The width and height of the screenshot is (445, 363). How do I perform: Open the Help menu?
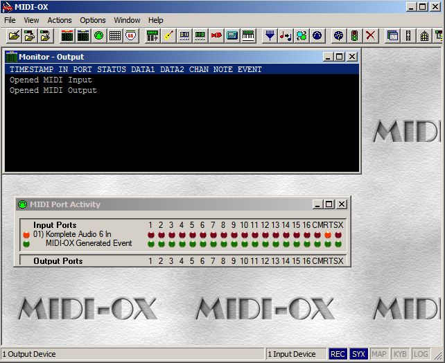(x=155, y=20)
